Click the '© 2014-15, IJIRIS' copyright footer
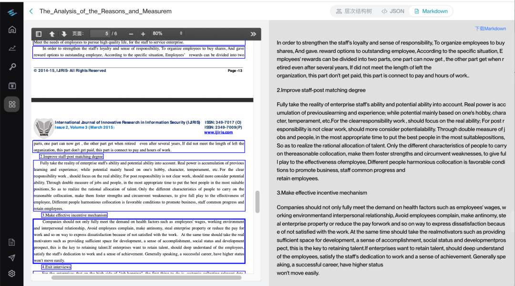515x286 pixels. [70, 70]
